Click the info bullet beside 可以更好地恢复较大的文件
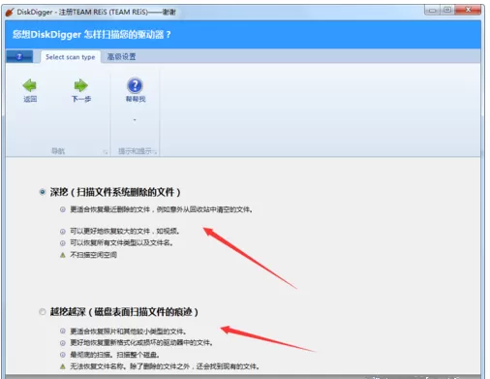 (x=63, y=232)
